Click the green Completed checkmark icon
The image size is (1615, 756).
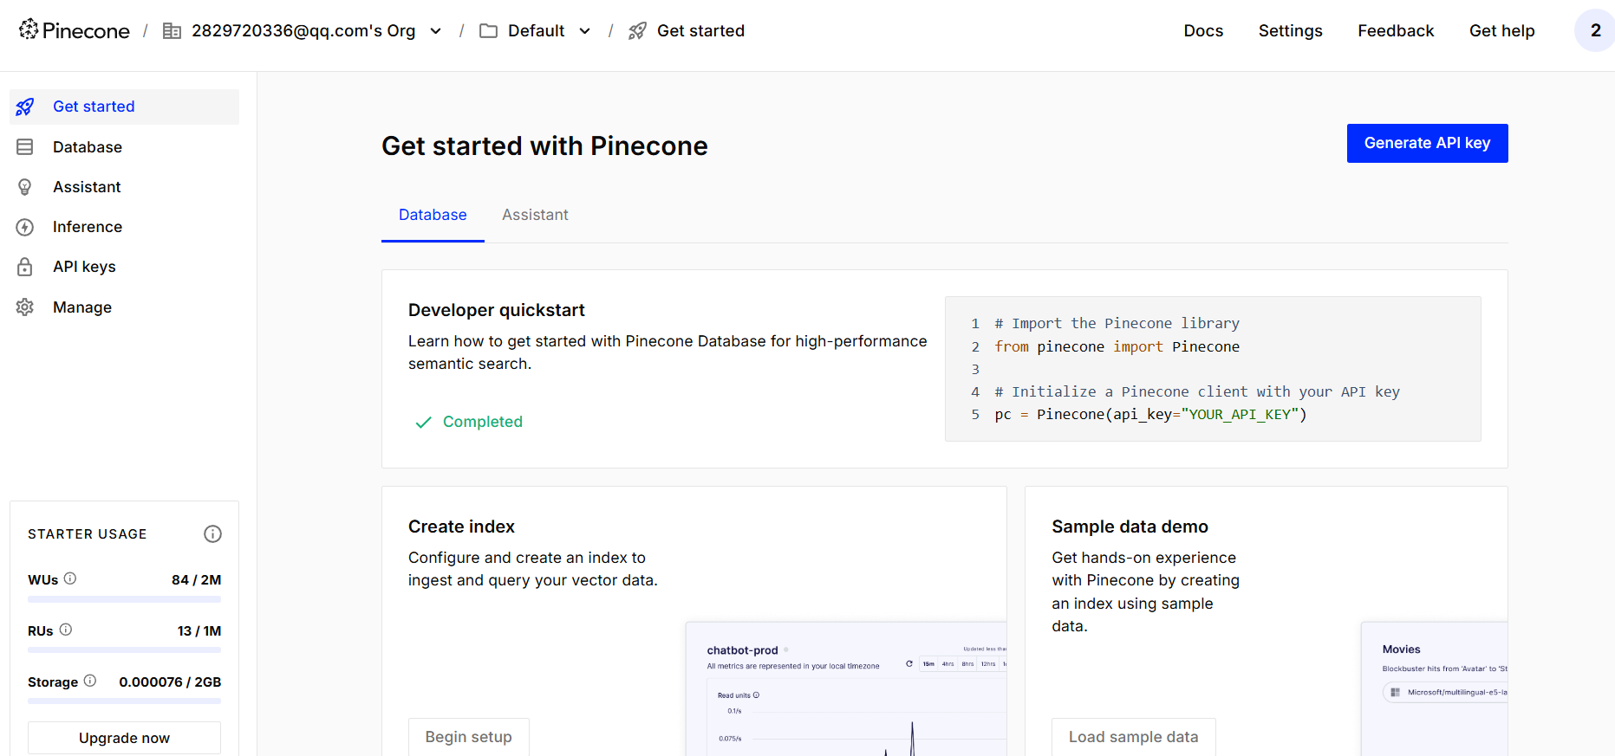(x=423, y=423)
